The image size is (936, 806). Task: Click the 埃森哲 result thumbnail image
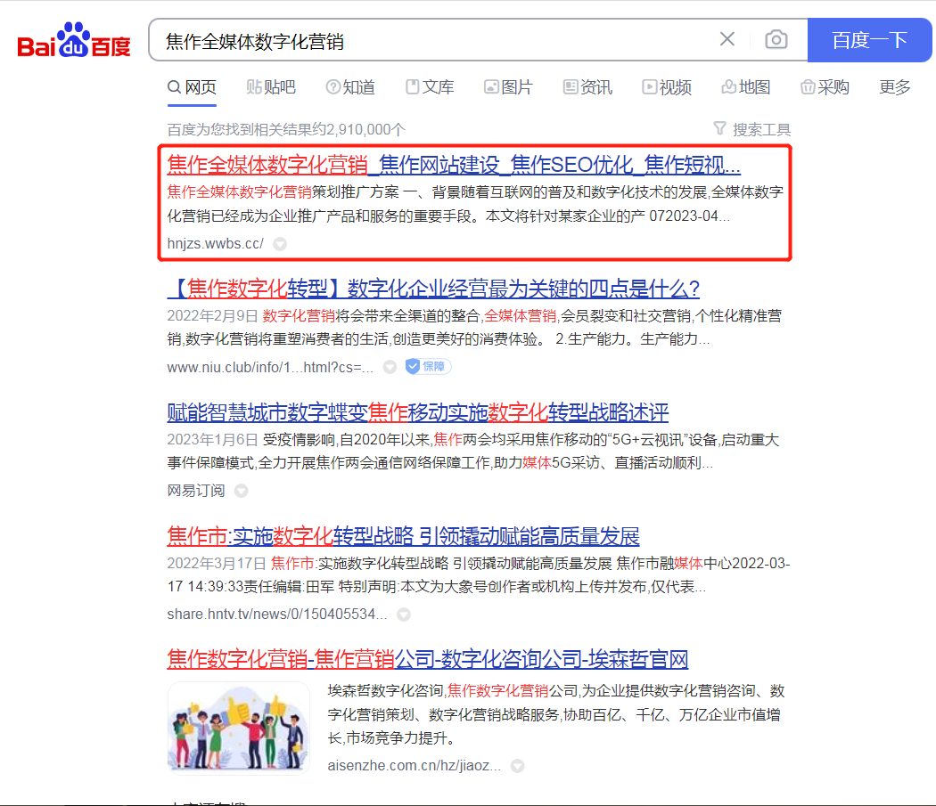[239, 728]
